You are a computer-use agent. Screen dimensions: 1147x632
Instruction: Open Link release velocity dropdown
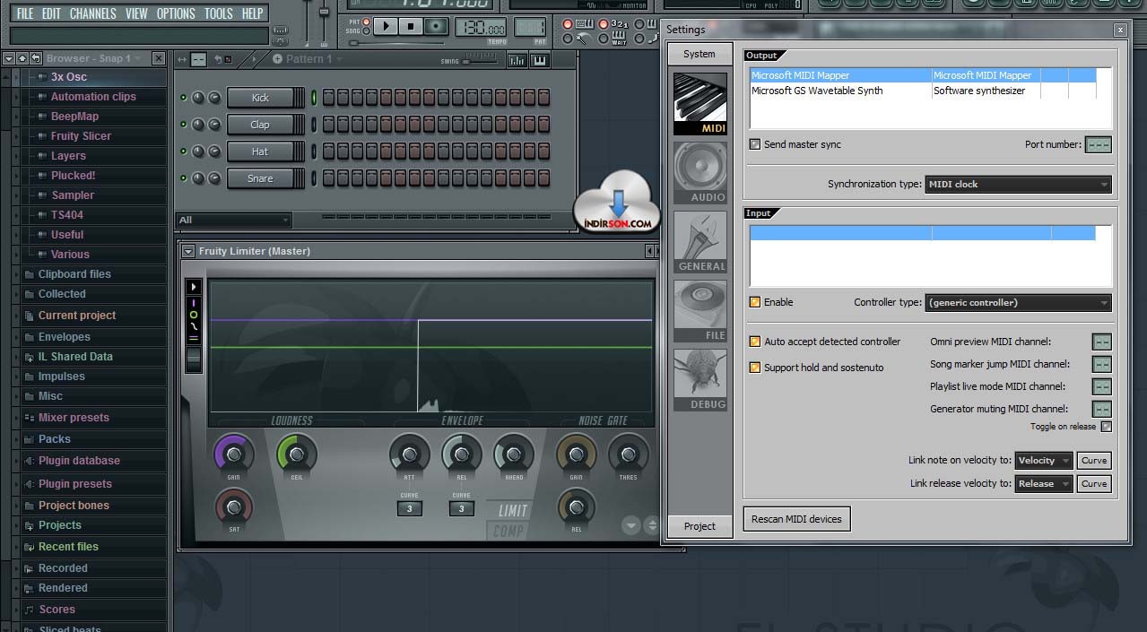point(1044,484)
